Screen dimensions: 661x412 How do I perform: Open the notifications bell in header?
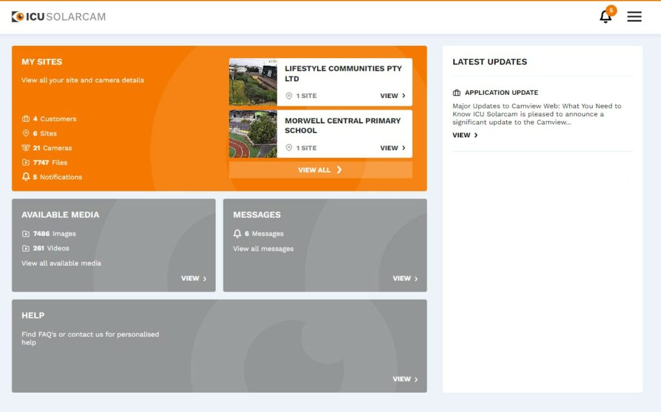coord(605,17)
